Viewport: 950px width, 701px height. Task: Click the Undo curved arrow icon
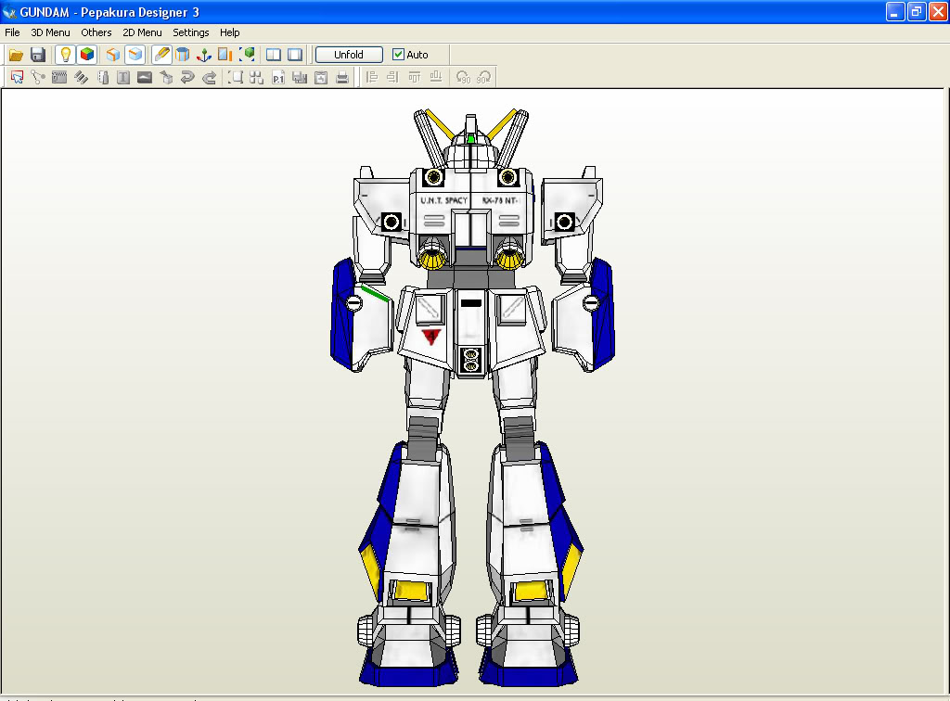coord(187,78)
